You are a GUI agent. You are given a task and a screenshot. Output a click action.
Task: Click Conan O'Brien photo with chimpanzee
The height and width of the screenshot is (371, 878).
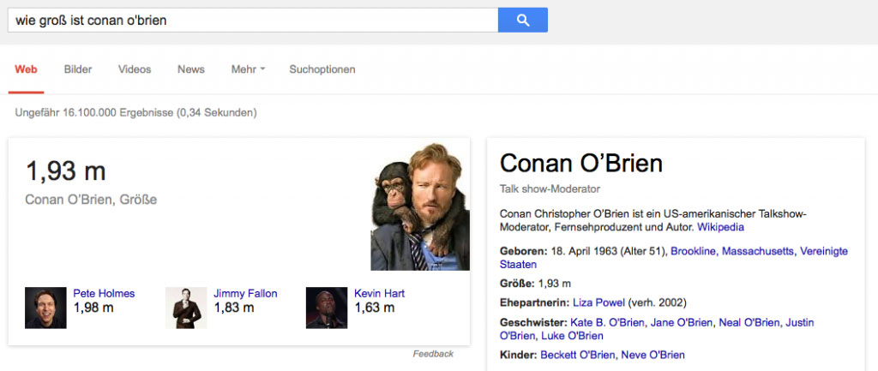pyautogui.click(x=420, y=206)
